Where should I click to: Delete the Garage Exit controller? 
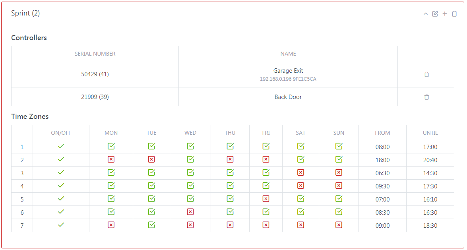(x=426, y=74)
